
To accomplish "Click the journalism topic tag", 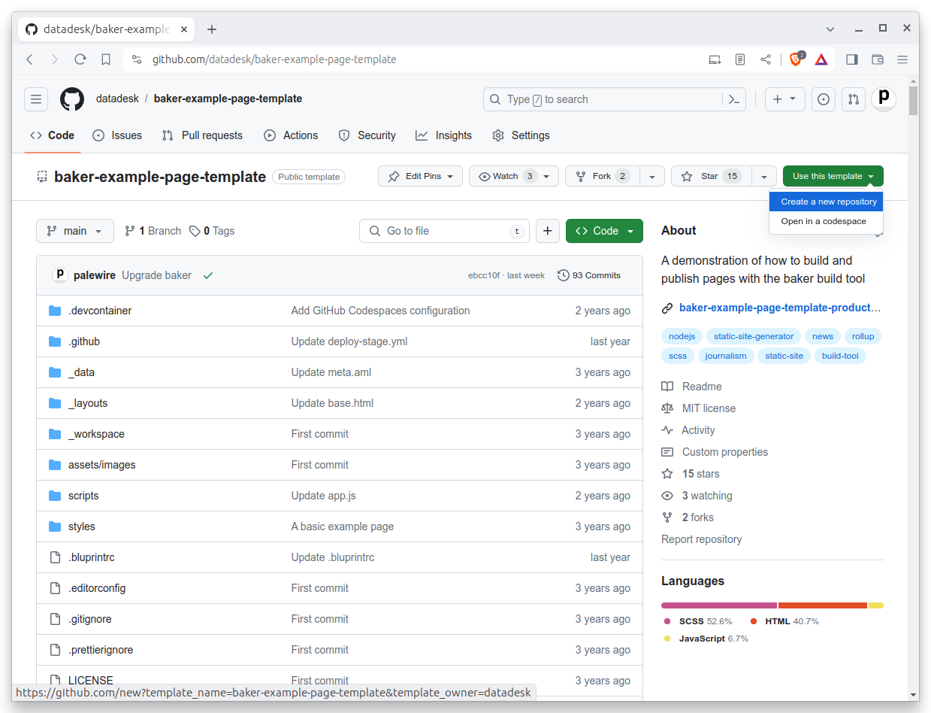I will click(726, 356).
